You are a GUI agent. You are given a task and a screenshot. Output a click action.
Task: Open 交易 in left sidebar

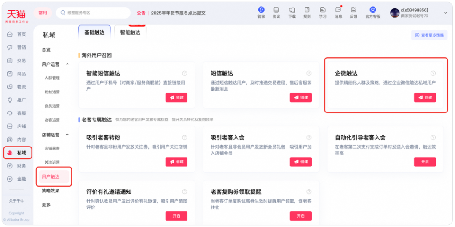[x=16, y=61]
